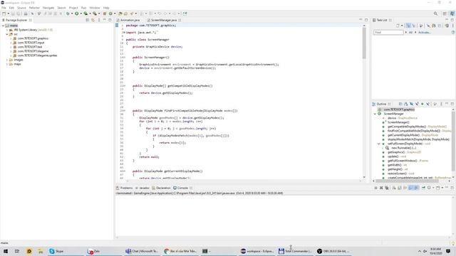
Task: Open the Help menu
Action: tap(106, 8)
